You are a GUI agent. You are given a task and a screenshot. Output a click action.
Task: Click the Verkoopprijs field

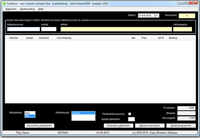pos(182,29)
